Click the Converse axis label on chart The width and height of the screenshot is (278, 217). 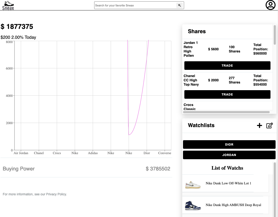click(x=164, y=153)
